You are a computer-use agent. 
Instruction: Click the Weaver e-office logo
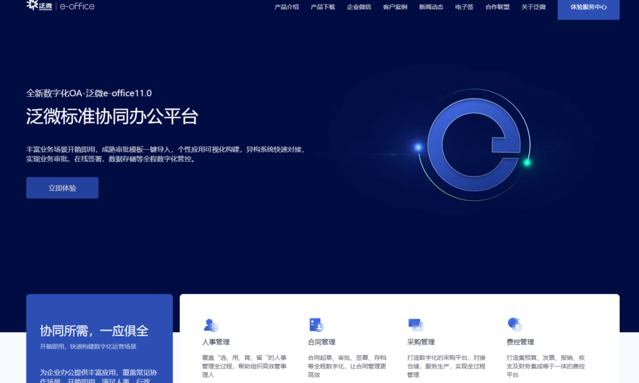pyautogui.click(x=61, y=6)
